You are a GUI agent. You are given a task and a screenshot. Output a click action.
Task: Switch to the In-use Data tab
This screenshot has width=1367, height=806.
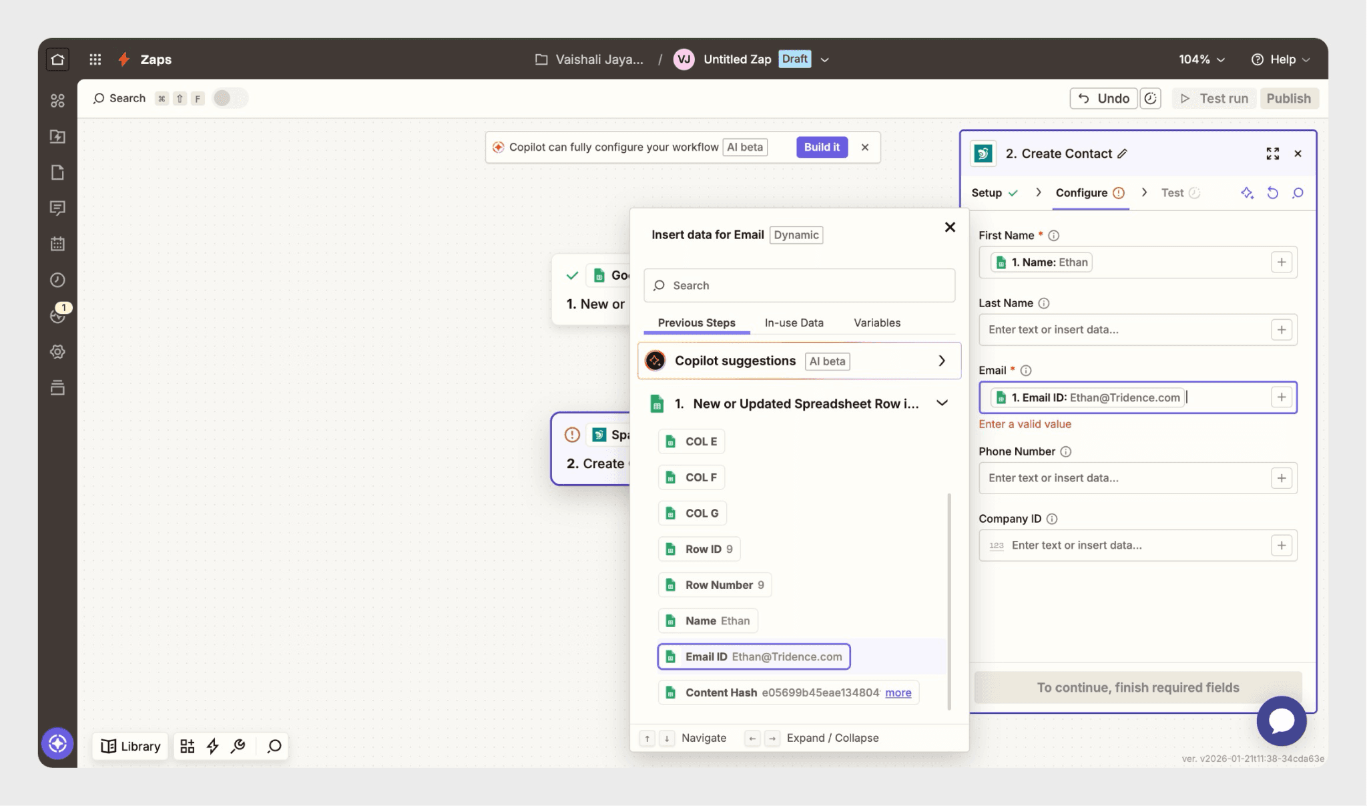[794, 323]
